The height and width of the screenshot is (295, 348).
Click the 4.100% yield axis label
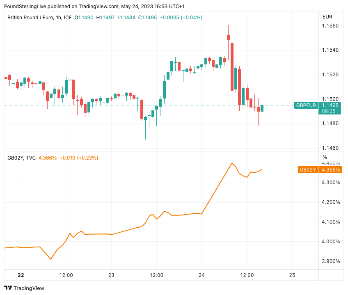point(331,222)
